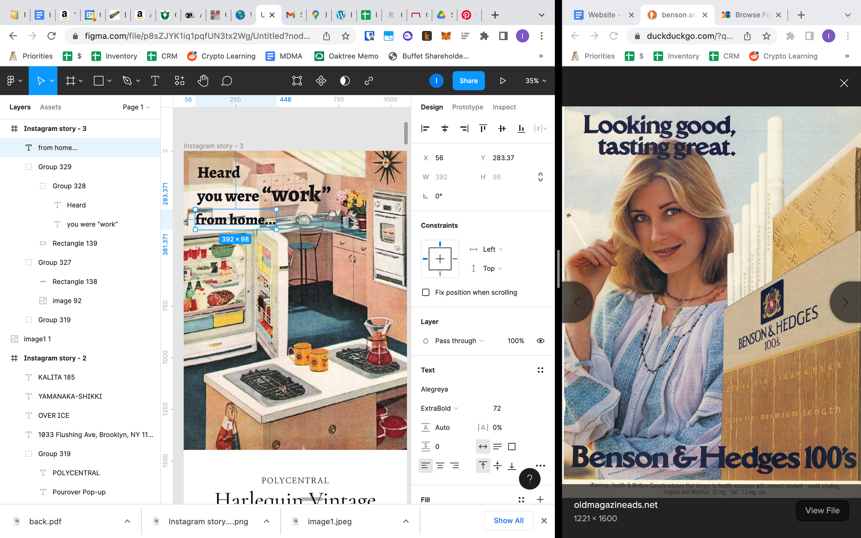Switch to the Prototype tab

click(x=467, y=107)
